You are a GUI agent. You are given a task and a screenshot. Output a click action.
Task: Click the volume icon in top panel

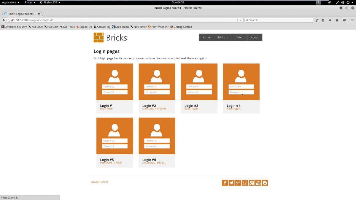342,2
